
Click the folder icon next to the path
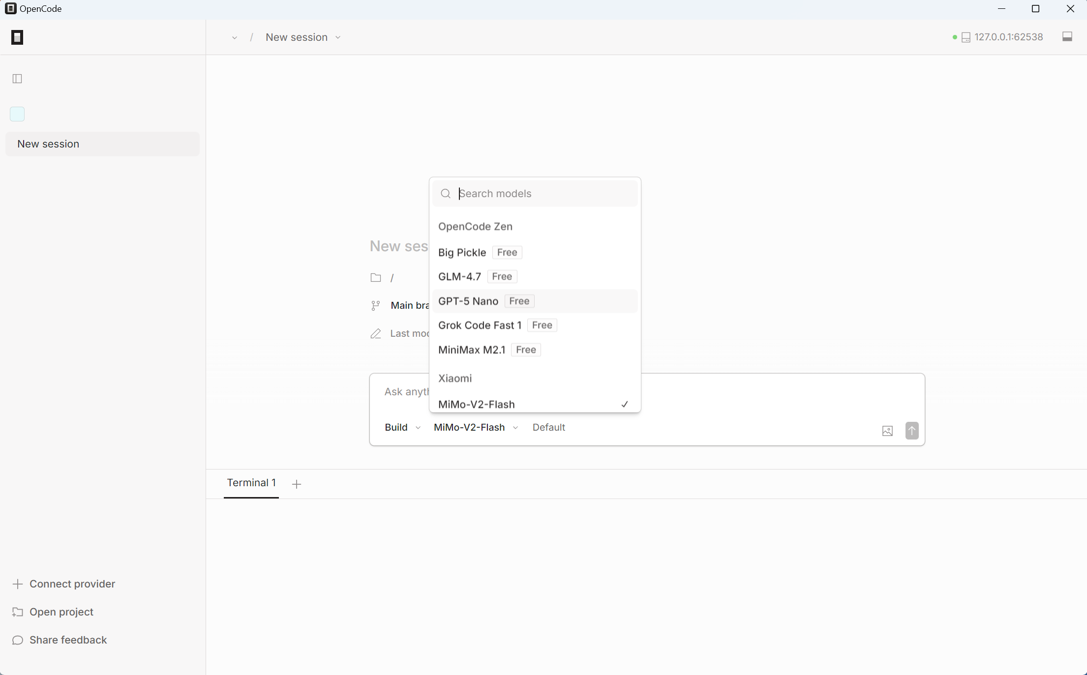point(376,278)
